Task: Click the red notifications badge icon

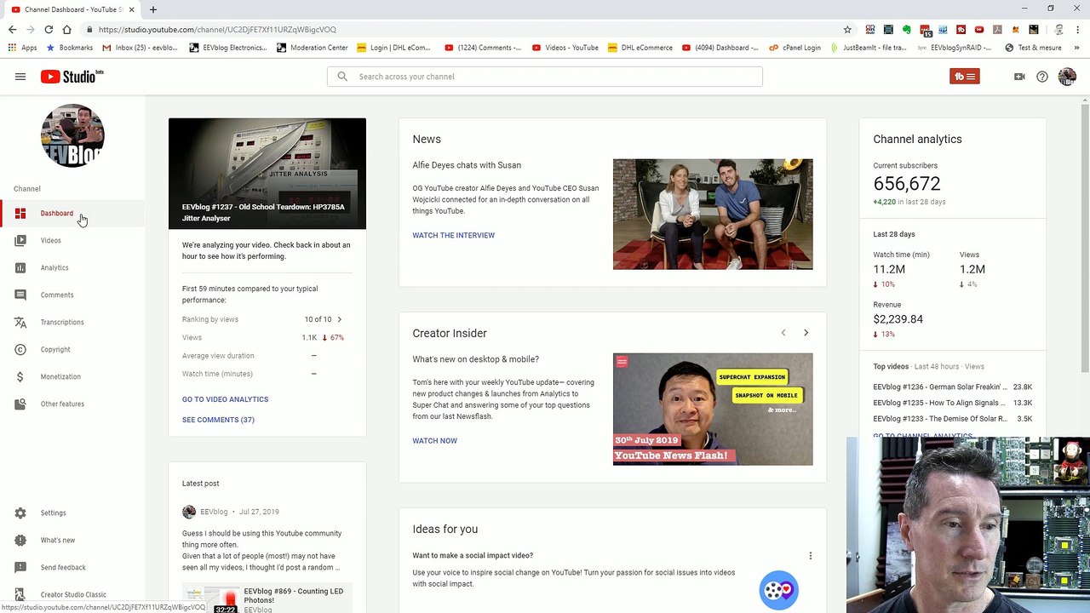Action: click(965, 77)
